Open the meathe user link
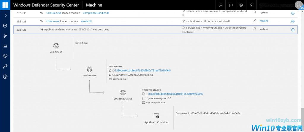 pyautogui.click(x=264, y=21)
